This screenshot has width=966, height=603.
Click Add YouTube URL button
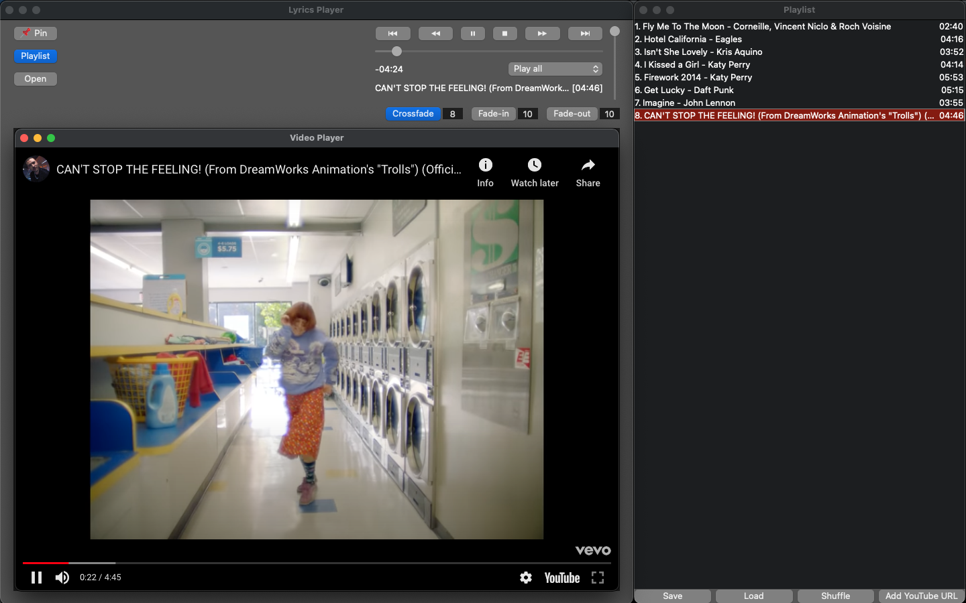pyautogui.click(x=922, y=596)
